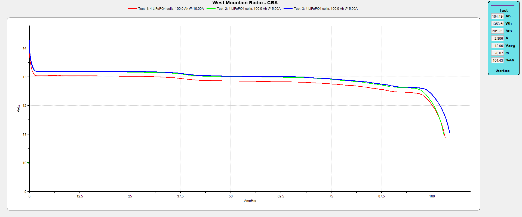Click the A current field showing 2.806
The image size is (522, 217).
coord(497,39)
